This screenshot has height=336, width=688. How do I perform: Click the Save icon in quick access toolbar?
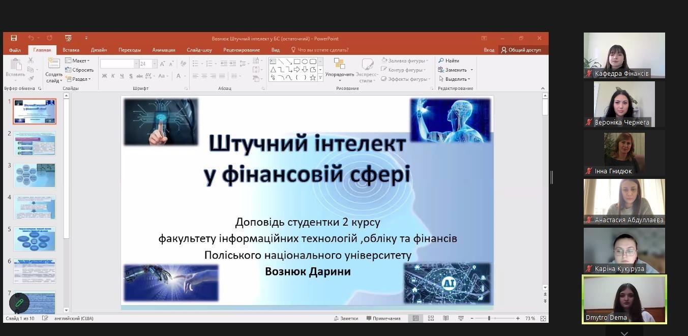click(14, 38)
